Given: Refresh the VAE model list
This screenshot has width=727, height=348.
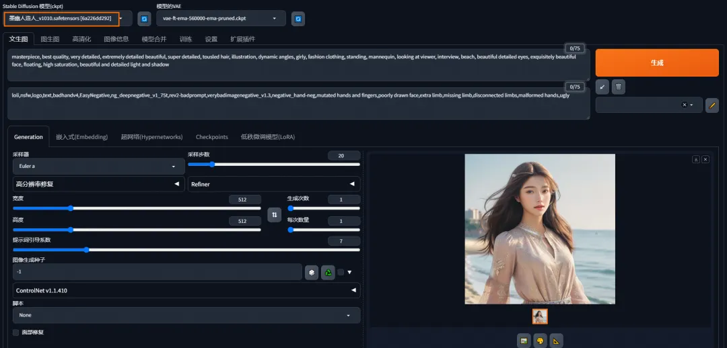Looking at the screenshot, I should (x=298, y=19).
